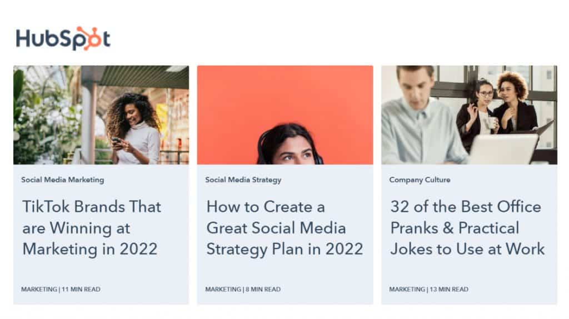Click empty area of Office Pranks card
This screenshot has height=319, width=569.
(469, 272)
